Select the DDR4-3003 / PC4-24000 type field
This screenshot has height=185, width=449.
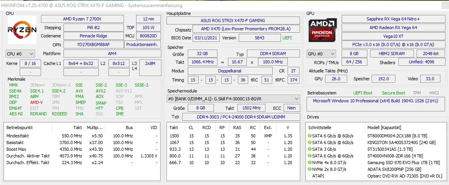point(241,117)
